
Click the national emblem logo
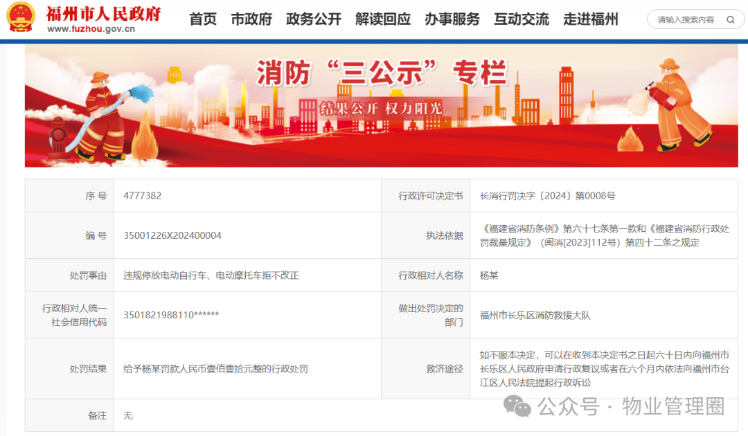click(21, 19)
